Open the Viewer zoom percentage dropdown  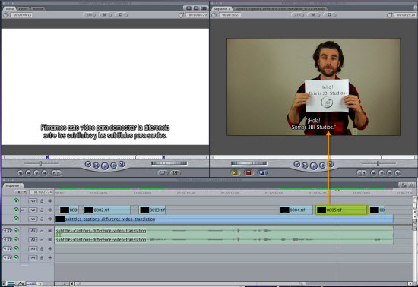click(90, 15)
